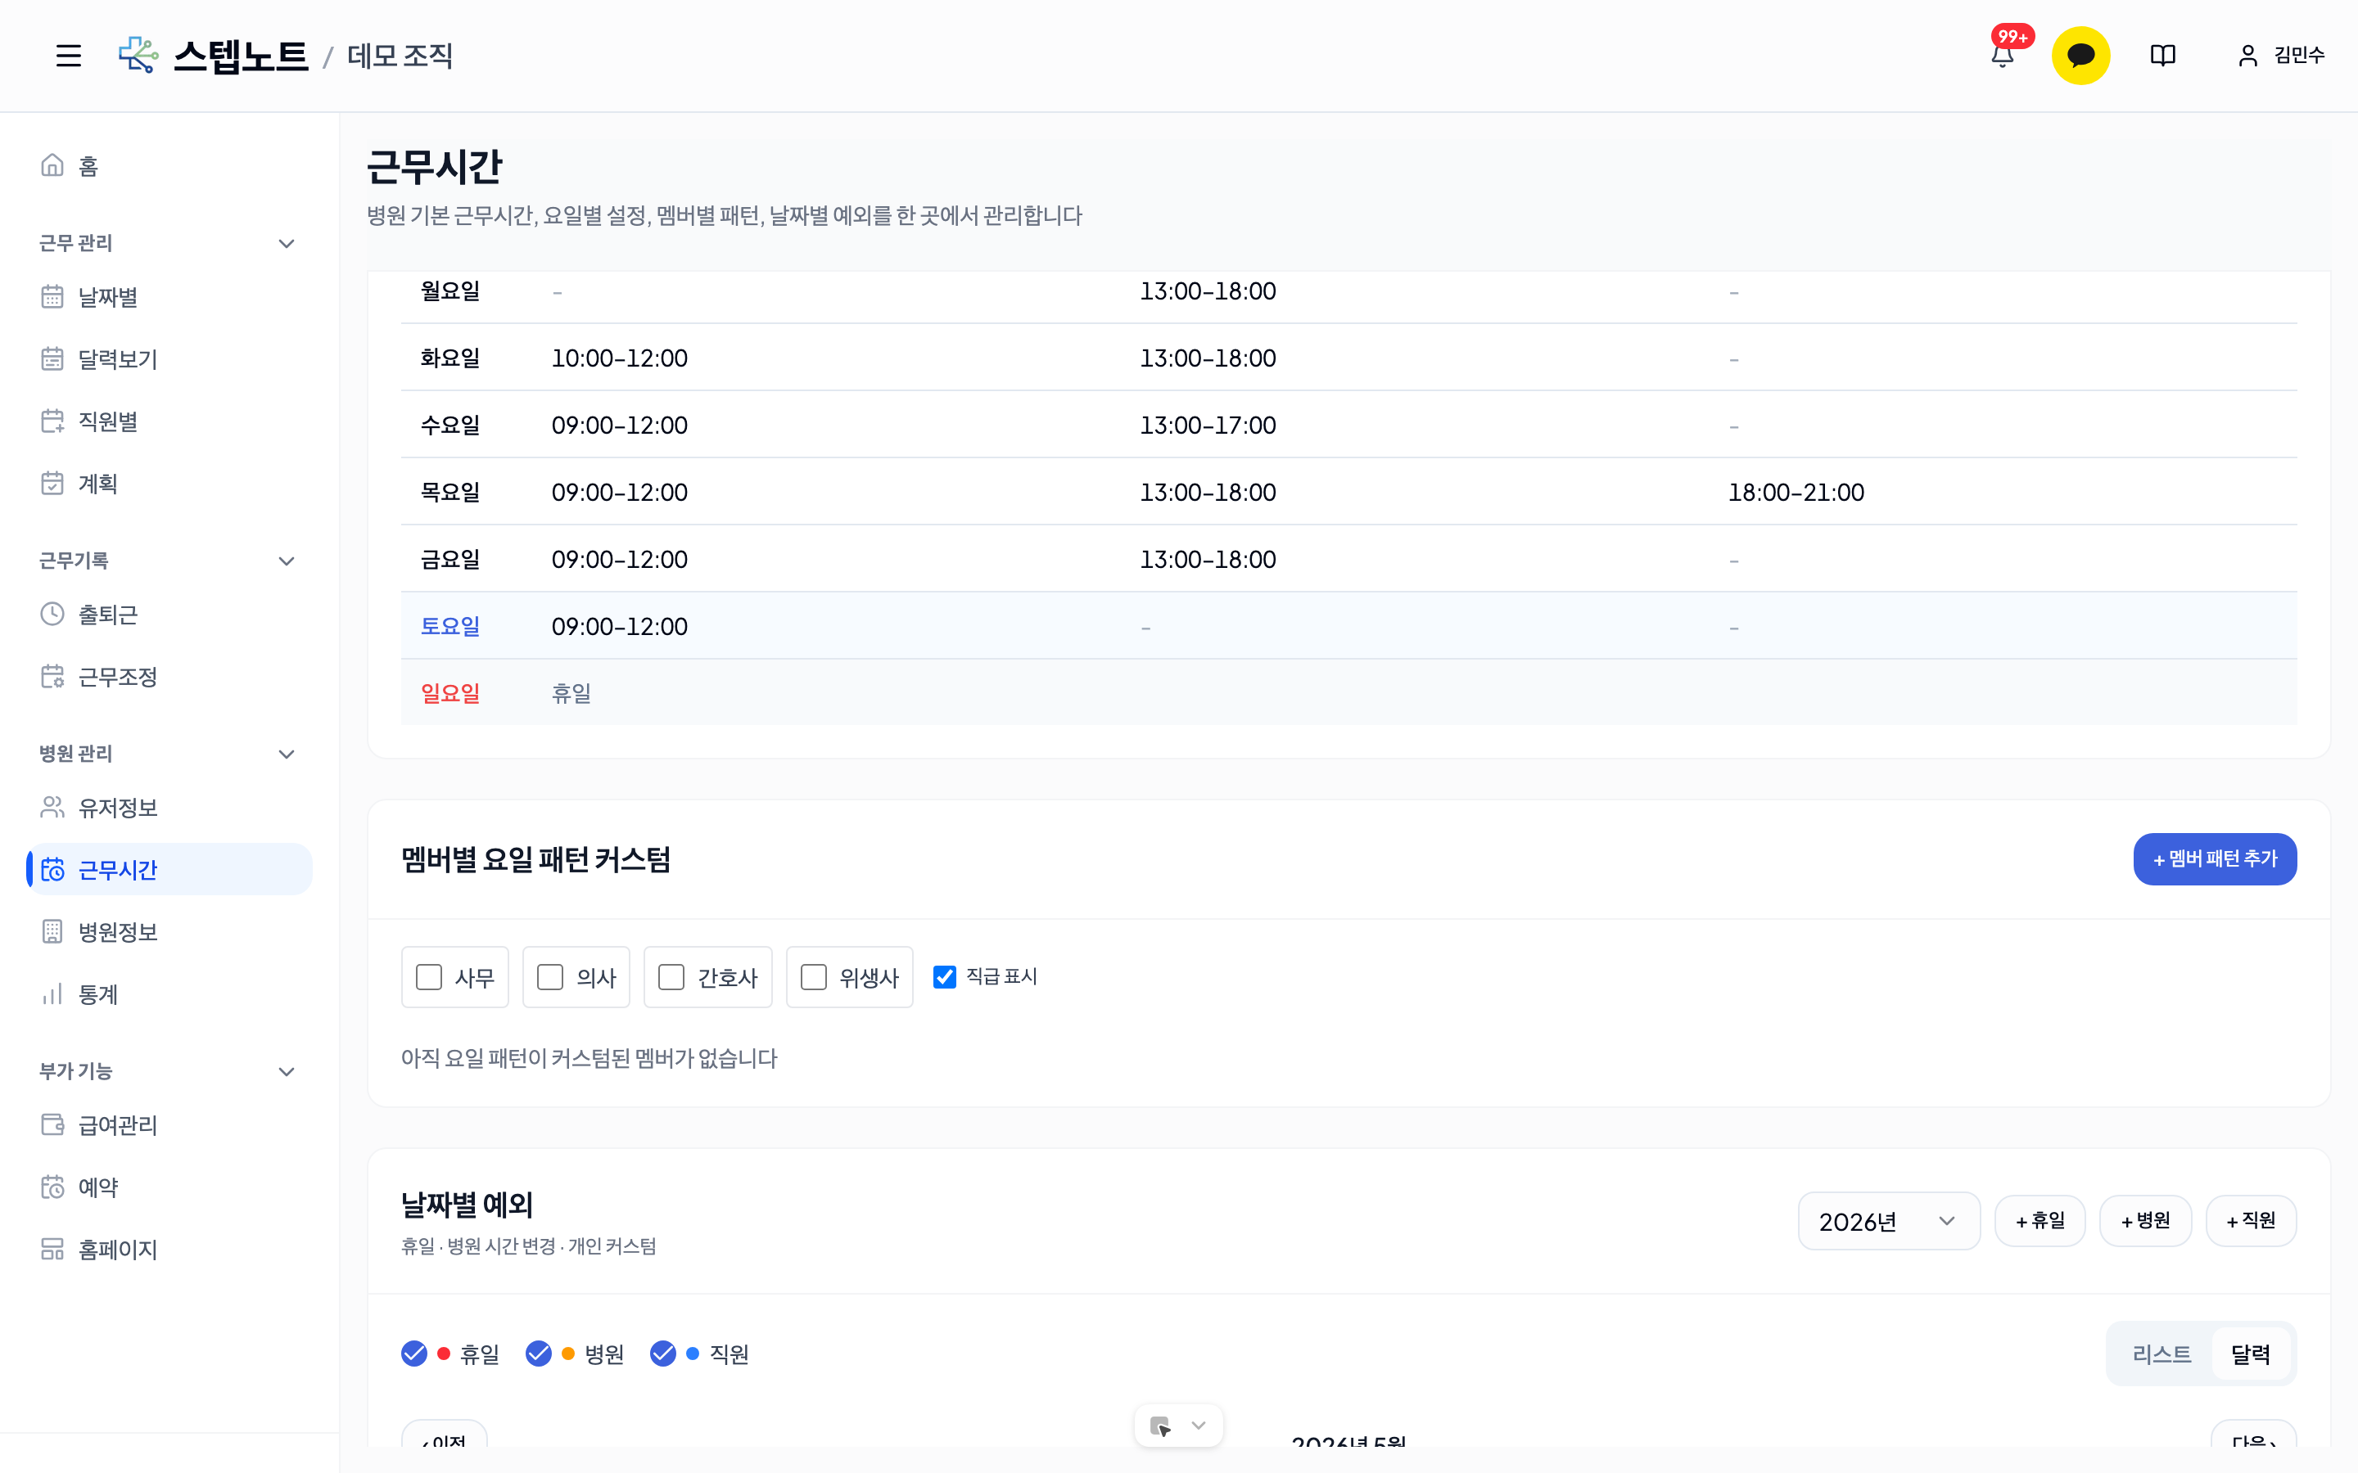
Task: Open the yellow chat bubble icon
Action: click(2080, 56)
